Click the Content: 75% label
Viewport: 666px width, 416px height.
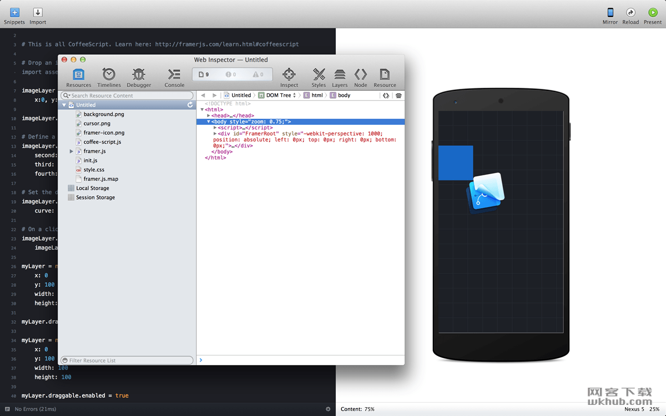coord(357,409)
